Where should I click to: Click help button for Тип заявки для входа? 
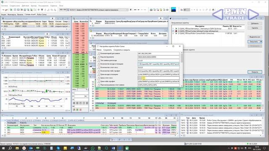98,60
